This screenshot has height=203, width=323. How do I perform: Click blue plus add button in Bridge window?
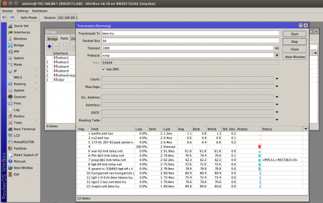(49, 46)
